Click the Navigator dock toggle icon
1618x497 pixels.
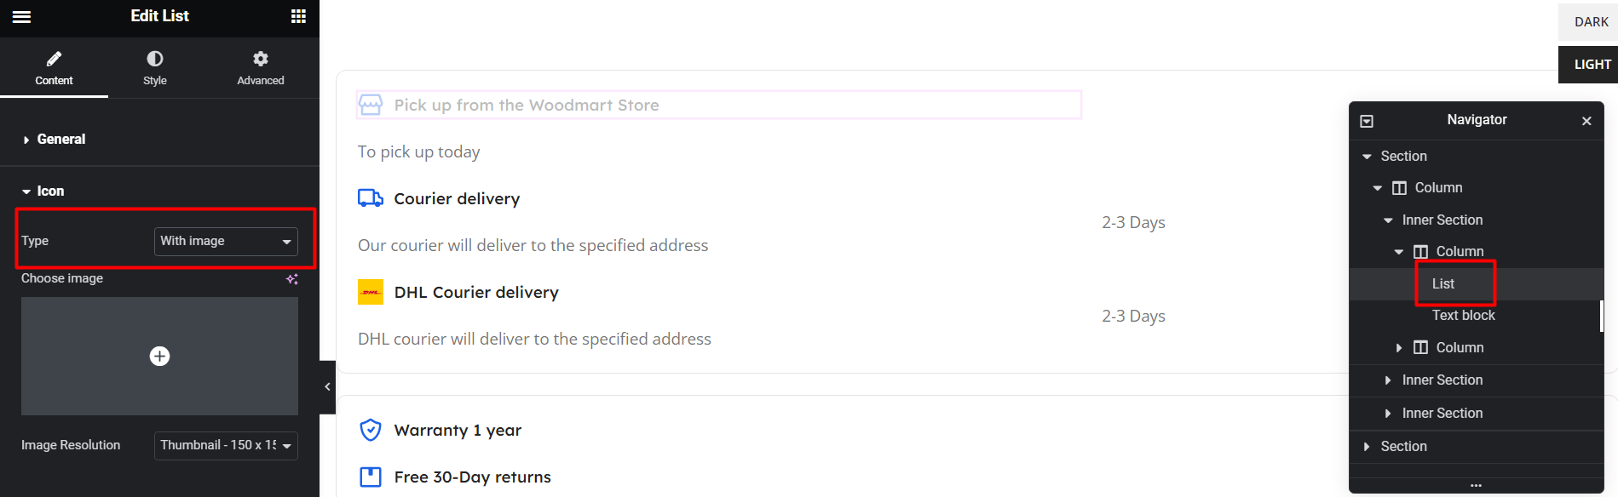[1367, 121]
